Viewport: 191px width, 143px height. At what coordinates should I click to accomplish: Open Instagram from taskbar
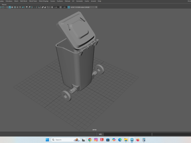point(96,140)
